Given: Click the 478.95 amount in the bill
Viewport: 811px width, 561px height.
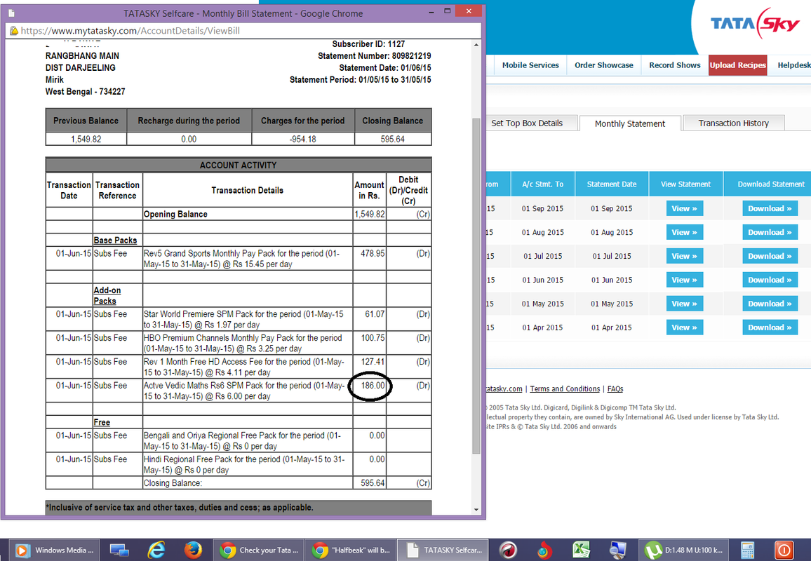Looking at the screenshot, I should [373, 253].
